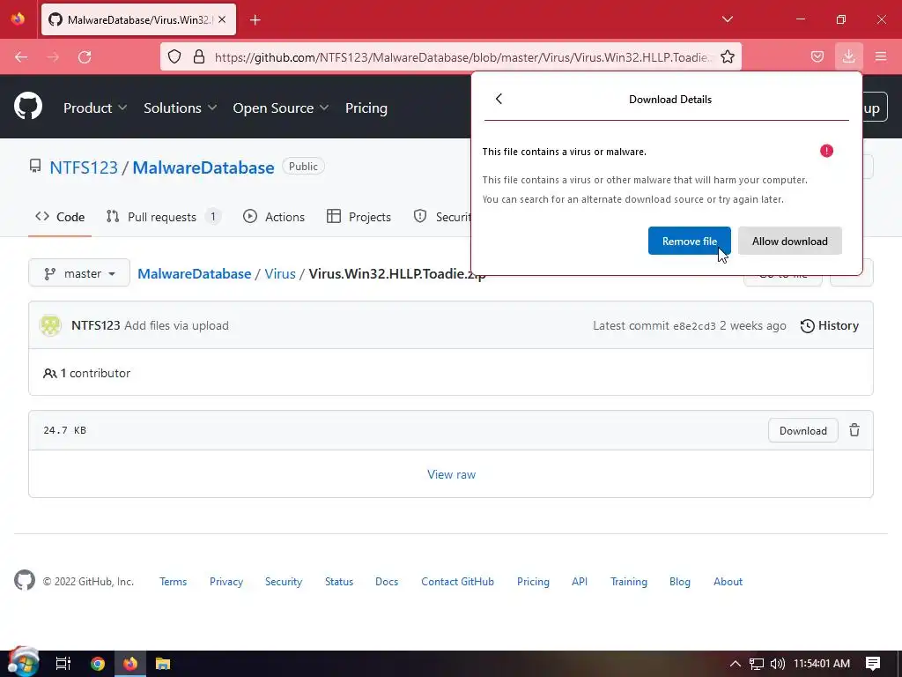Screen dimensions: 902x677
Task: Switch to the Security tab
Action: point(443,217)
